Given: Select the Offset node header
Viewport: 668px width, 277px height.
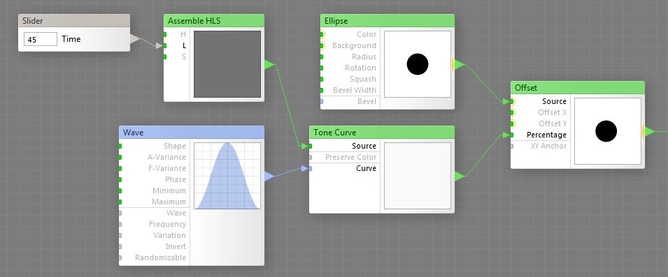Looking at the screenshot, I should point(578,87).
